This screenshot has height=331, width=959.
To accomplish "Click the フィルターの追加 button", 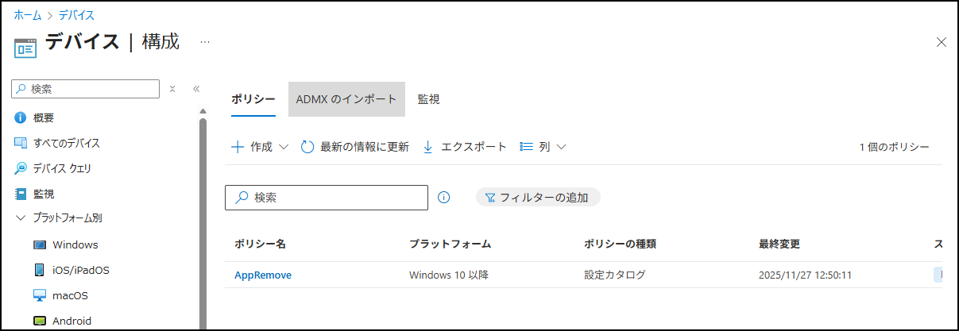I will (x=537, y=198).
